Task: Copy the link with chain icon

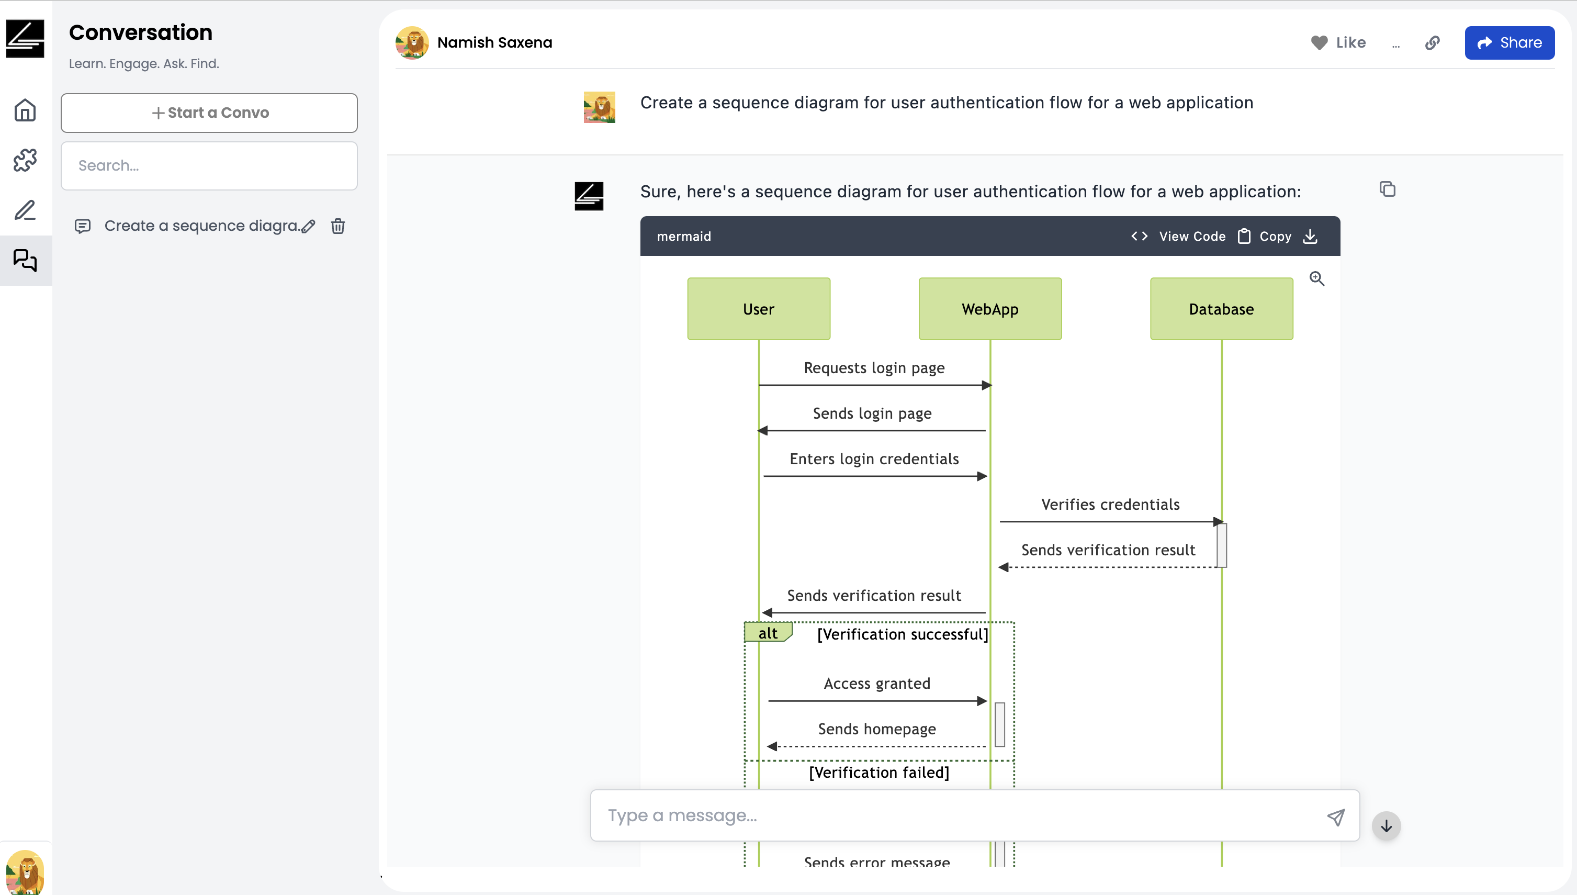Action: [1433, 42]
